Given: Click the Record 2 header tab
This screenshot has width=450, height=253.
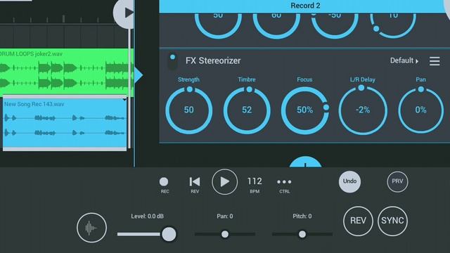Looking at the screenshot, I should tap(305, 6).
